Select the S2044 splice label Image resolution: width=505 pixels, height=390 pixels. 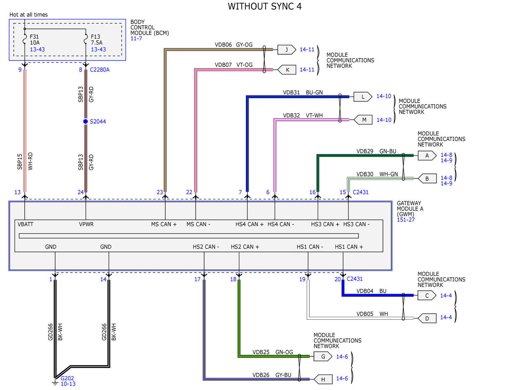click(98, 122)
